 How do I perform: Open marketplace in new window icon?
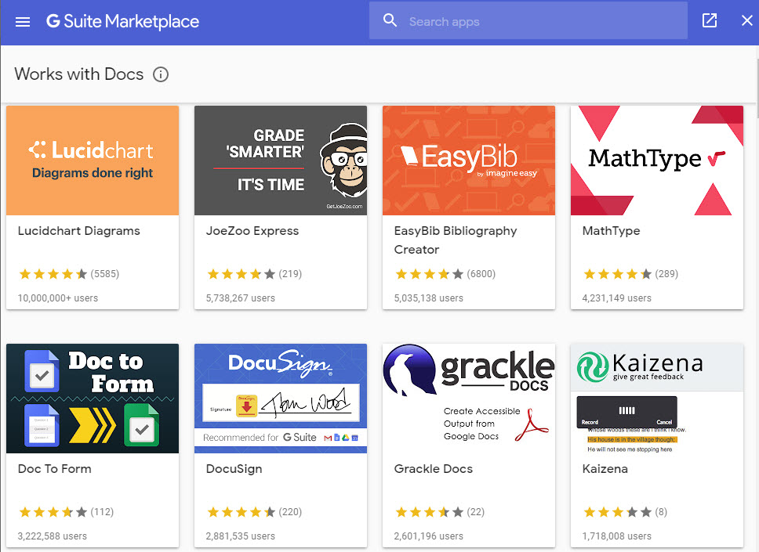(709, 20)
